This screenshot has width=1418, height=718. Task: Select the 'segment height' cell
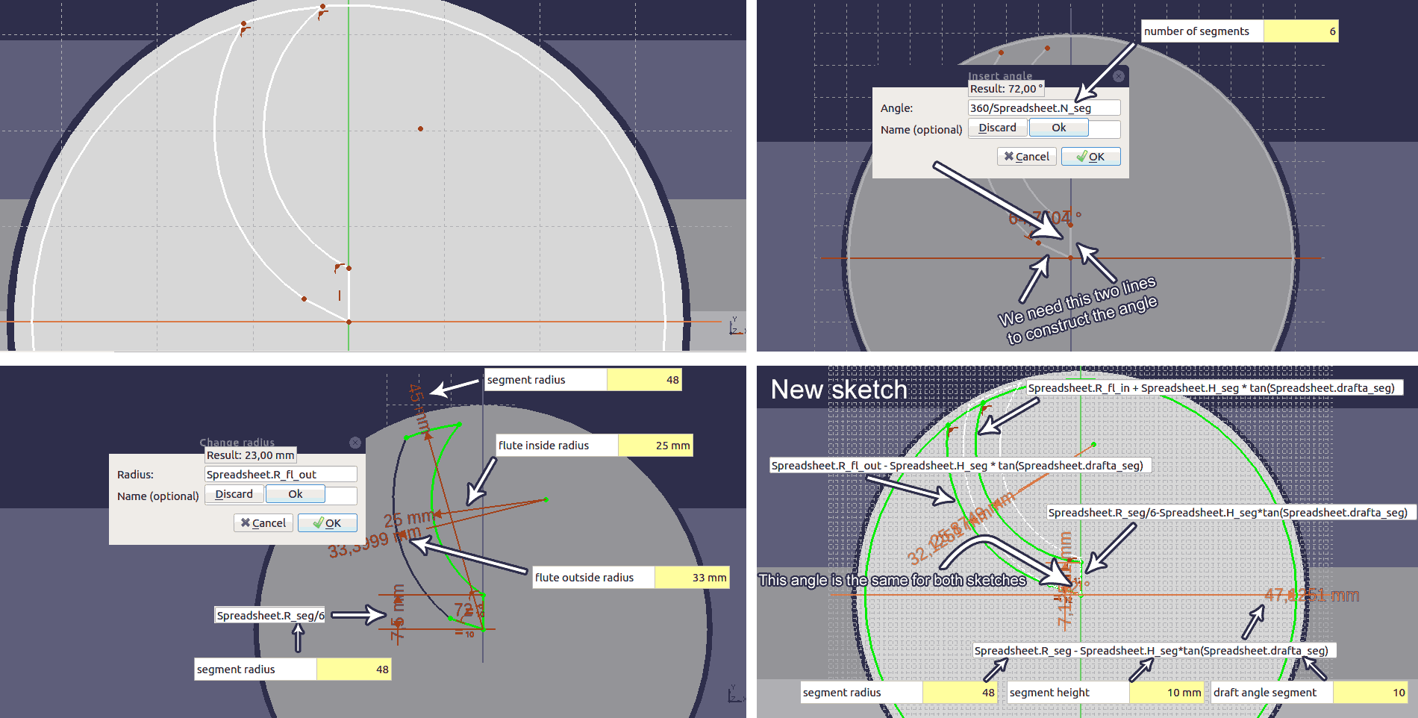coord(1068,693)
